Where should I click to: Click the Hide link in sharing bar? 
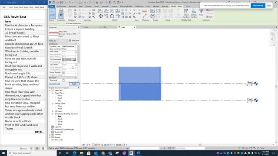click(269, 6)
